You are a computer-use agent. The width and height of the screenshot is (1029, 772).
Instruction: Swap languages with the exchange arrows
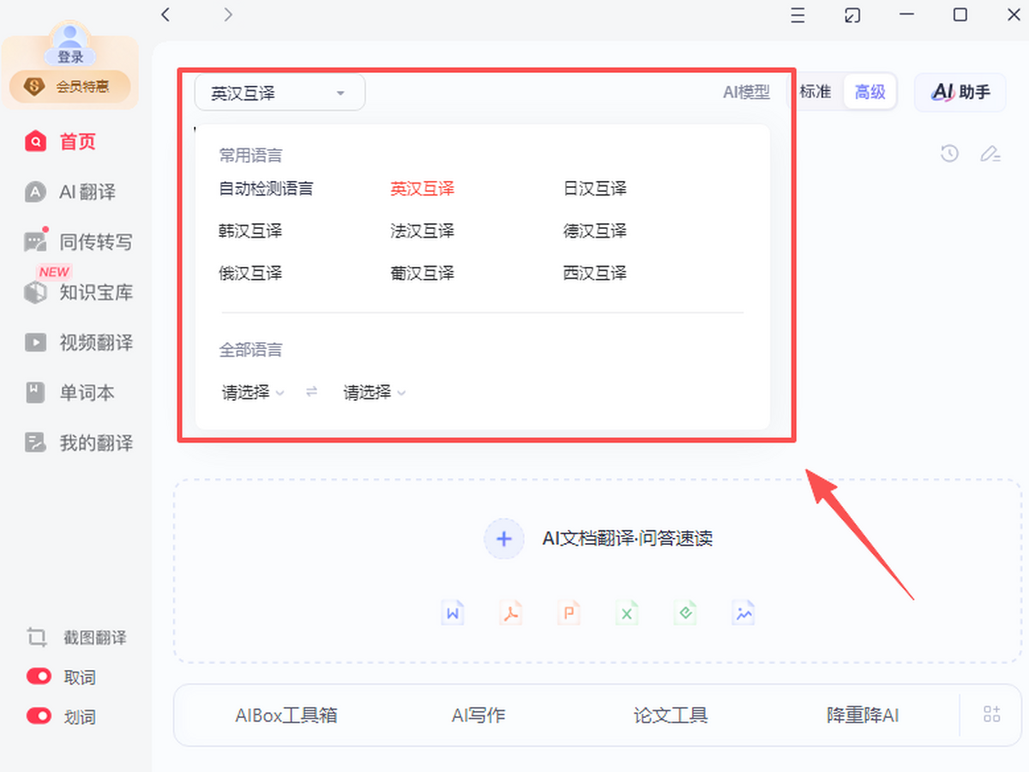coord(312,392)
